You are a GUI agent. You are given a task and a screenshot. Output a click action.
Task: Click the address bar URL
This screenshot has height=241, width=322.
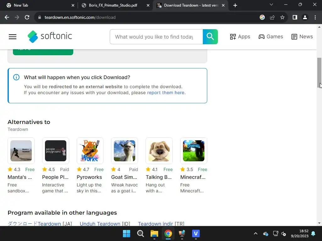(80, 18)
